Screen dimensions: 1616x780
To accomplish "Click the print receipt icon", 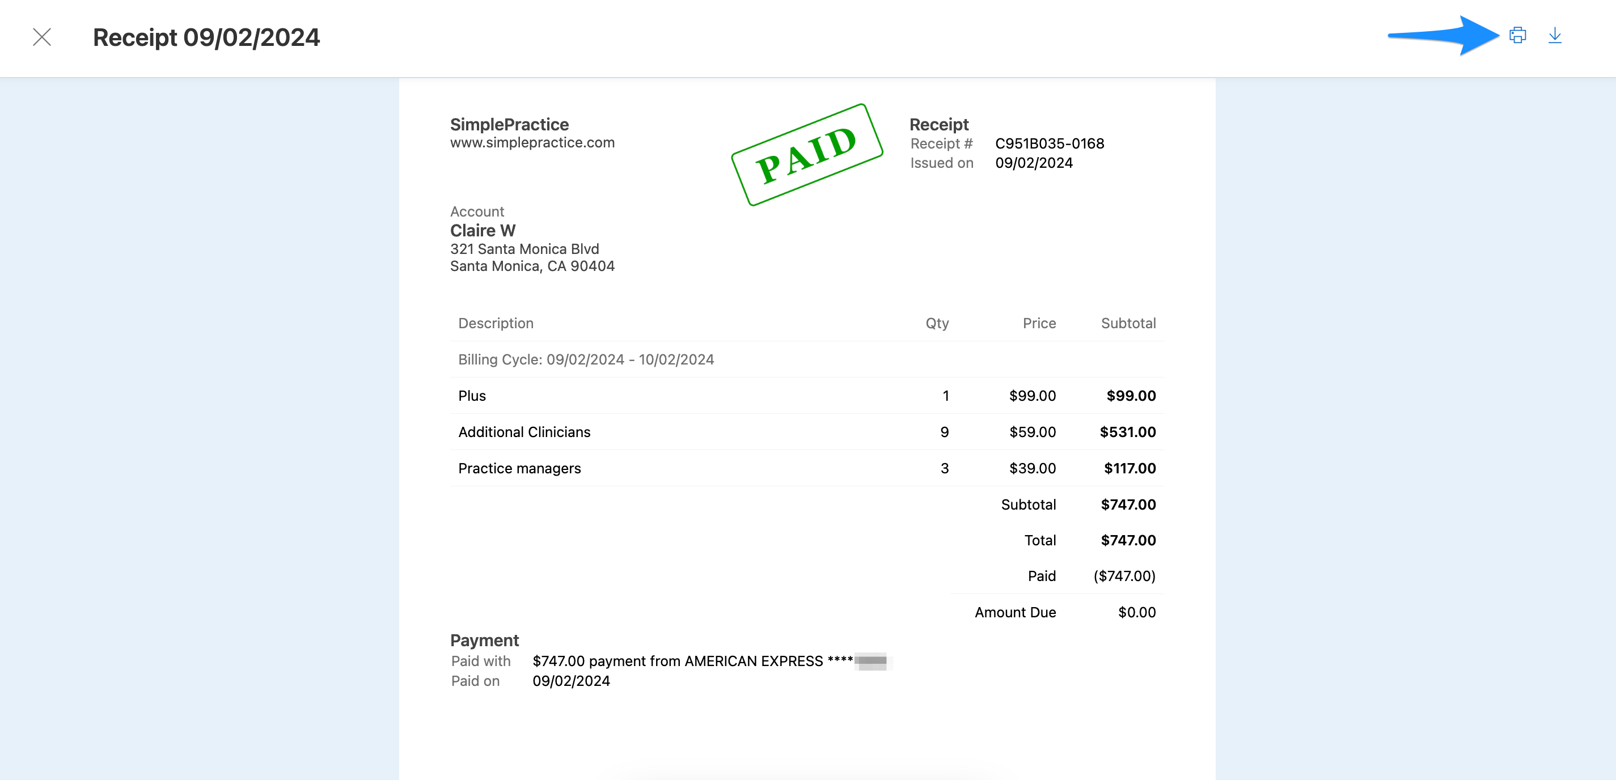I will pyautogui.click(x=1517, y=35).
